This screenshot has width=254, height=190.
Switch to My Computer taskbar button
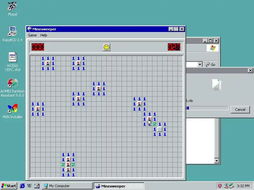67,186
